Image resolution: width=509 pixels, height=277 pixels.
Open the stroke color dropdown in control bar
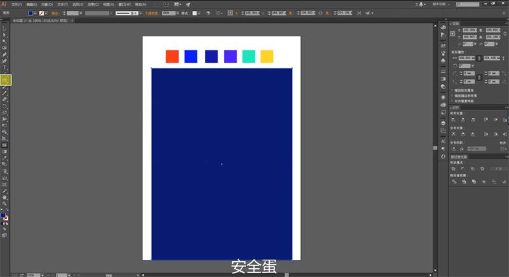coord(46,13)
